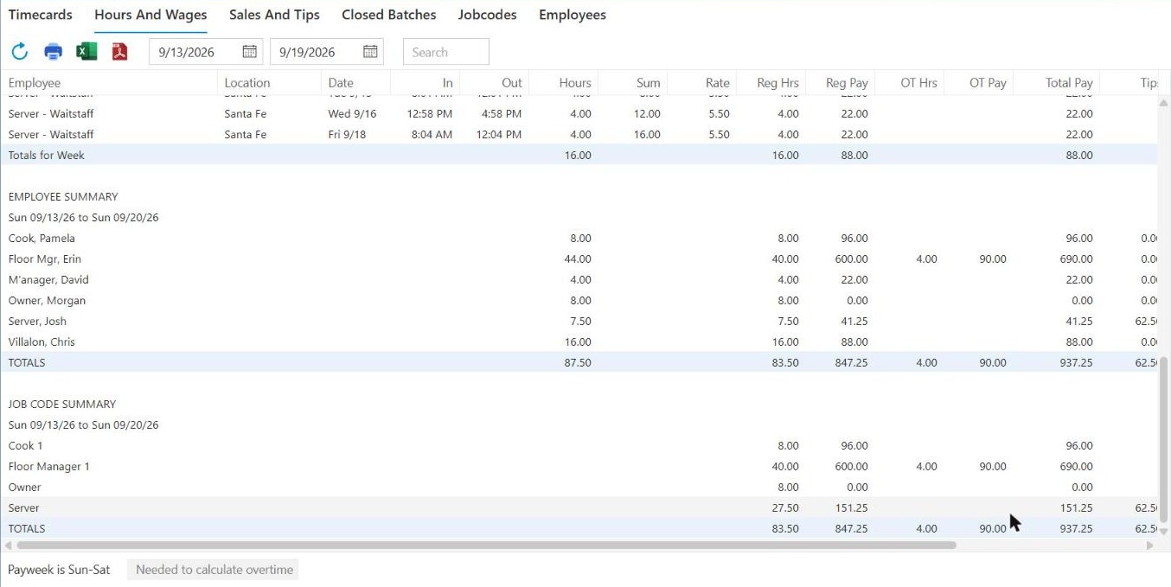This screenshot has height=587, width=1171.
Task: Click the vertical scrollbar up arrow
Action: point(1163,103)
